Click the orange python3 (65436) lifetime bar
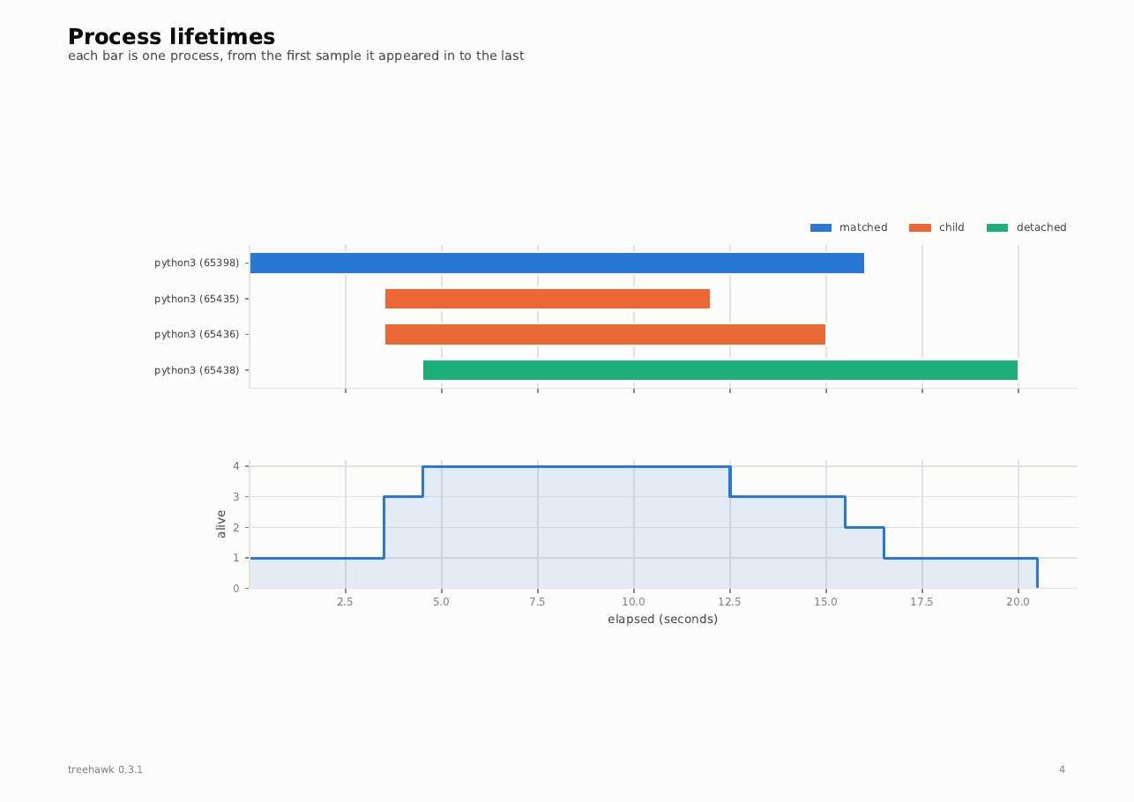The width and height of the screenshot is (1134, 802). pyautogui.click(x=605, y=335)
